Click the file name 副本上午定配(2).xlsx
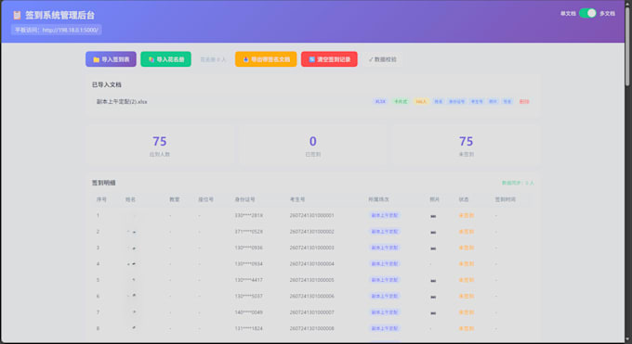This screenshot has width=632, height=344. (122, 102)
